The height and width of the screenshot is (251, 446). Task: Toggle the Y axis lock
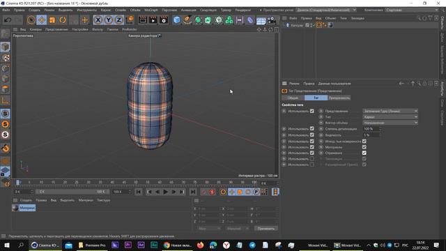pyautogui.click(x=109, y=20)
